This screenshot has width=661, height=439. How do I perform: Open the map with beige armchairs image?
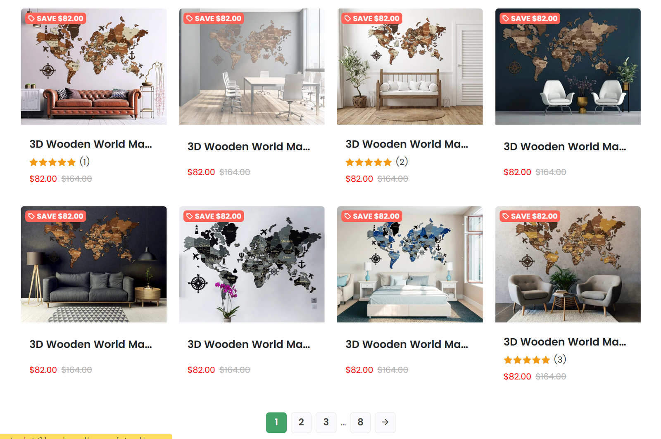coord(568,264)
